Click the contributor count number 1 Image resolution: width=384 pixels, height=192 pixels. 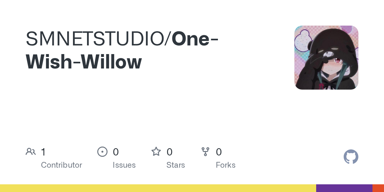(x=43, y=152)
